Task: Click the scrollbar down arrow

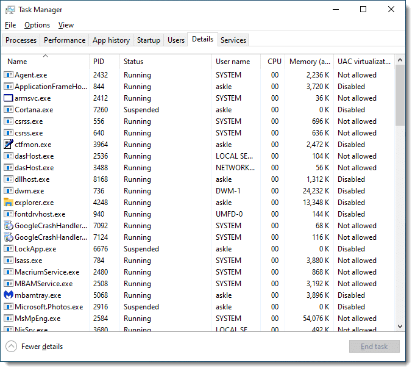Action: pos(400,326)
